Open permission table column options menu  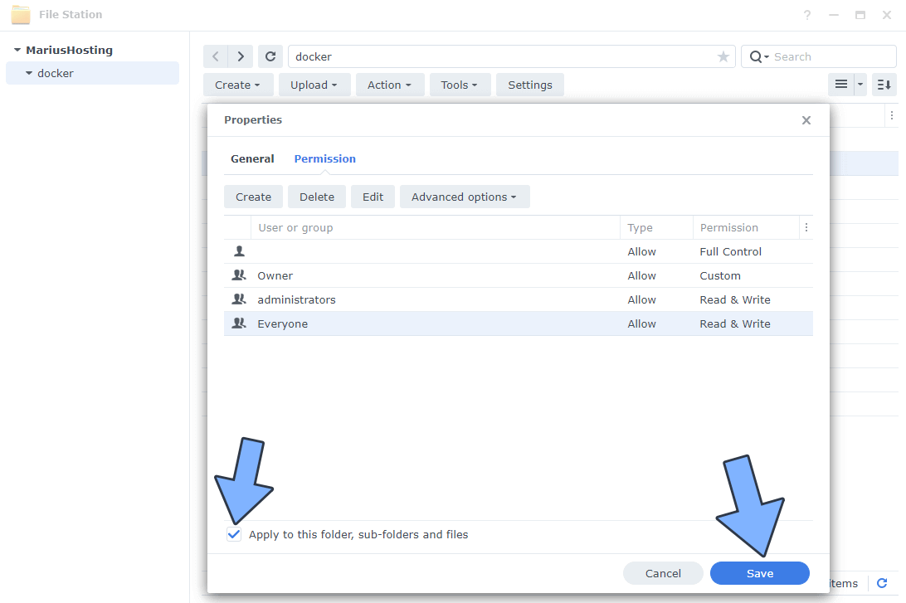tap(806, 227)
